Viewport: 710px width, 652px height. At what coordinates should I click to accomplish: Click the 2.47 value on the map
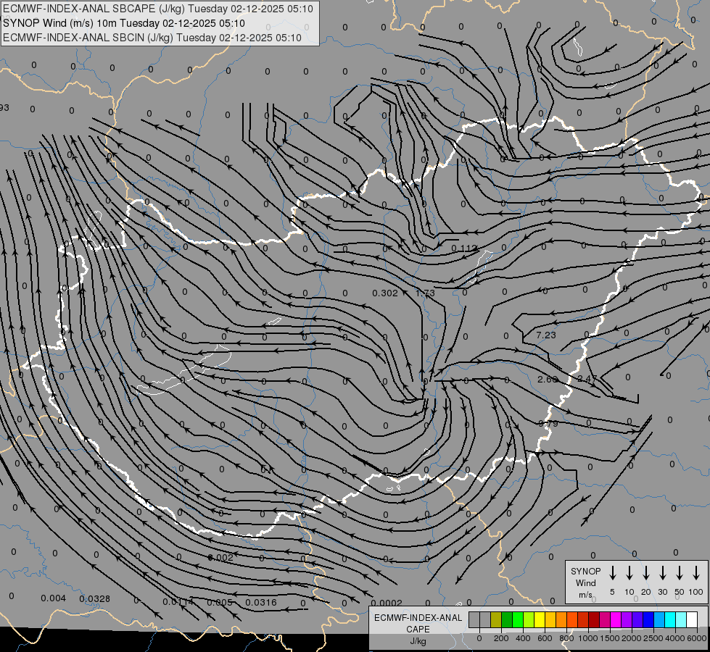coord(587,379)
